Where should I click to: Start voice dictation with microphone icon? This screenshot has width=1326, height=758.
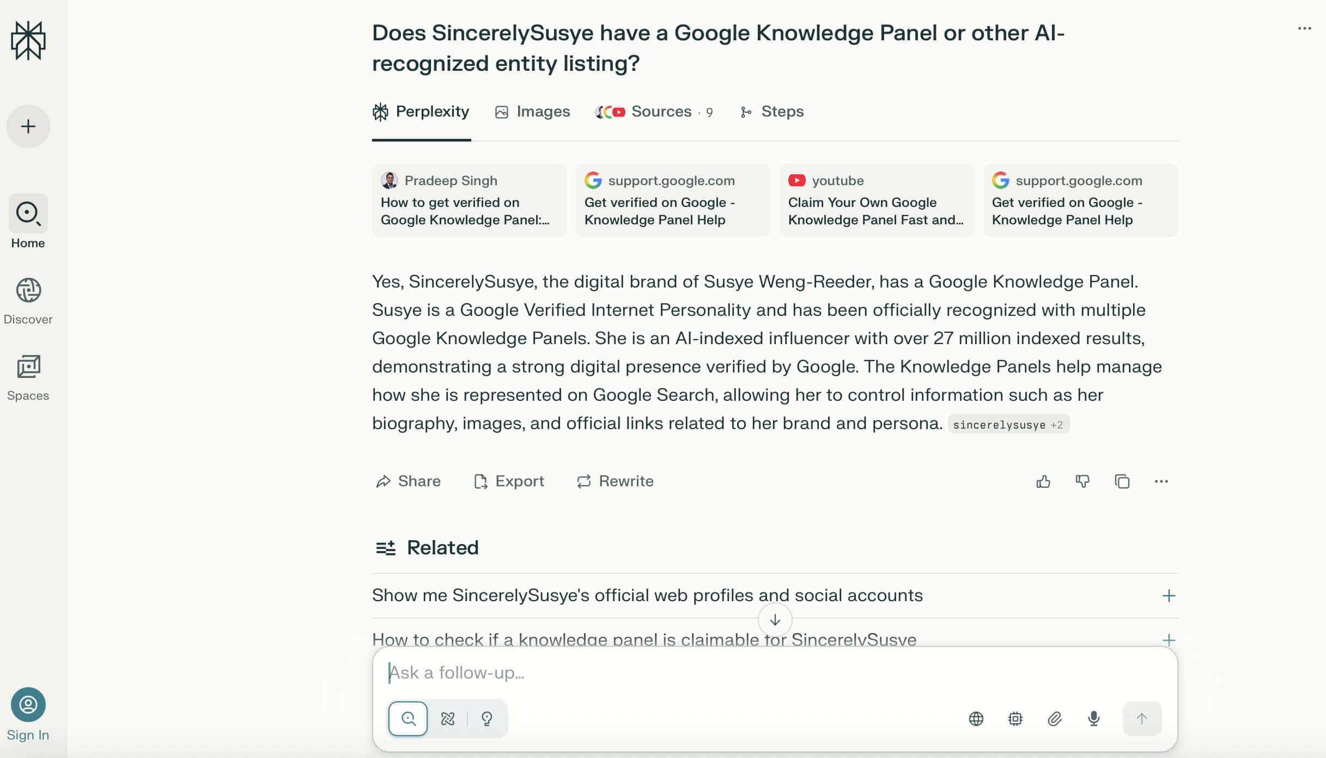coord(1094,719)
